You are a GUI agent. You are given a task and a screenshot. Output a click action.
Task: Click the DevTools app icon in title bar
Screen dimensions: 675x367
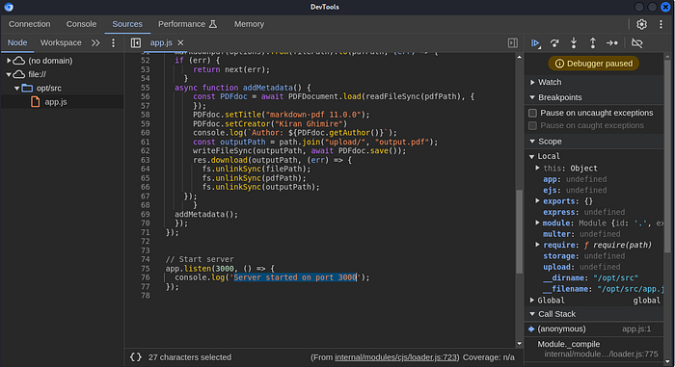[x=9, y=7]
